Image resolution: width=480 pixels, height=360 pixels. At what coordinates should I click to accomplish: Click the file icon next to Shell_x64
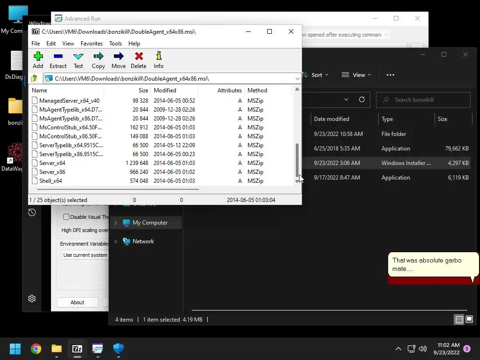35,180
